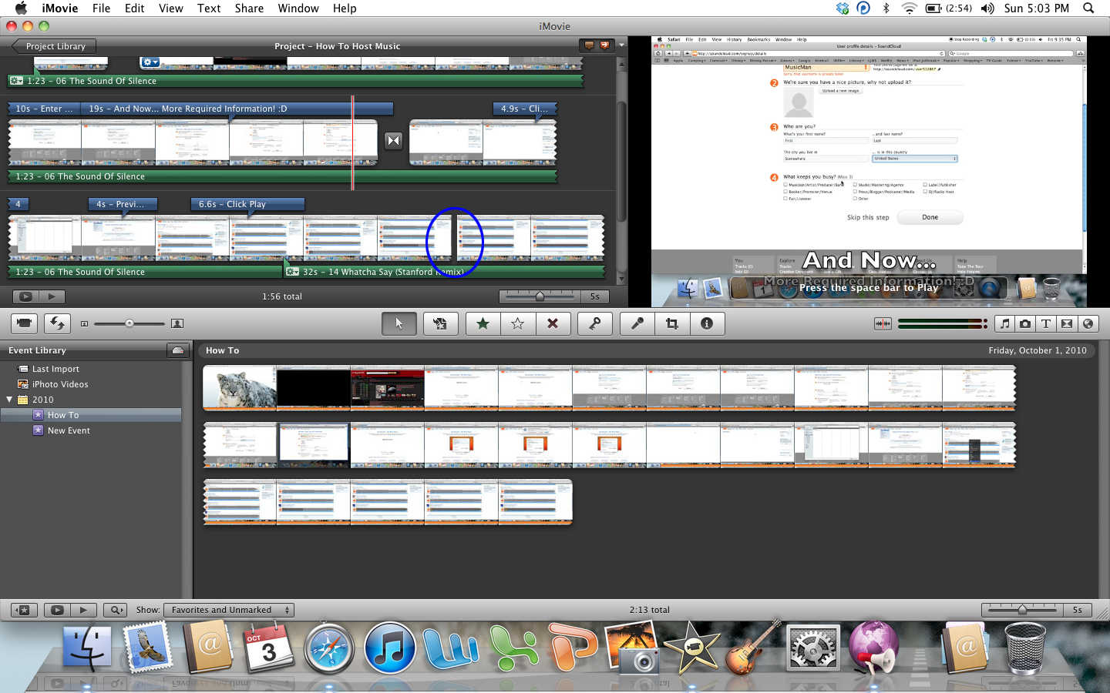Click the small thumbnail size icon
The image size is (1110, 693).
[84, 323]
